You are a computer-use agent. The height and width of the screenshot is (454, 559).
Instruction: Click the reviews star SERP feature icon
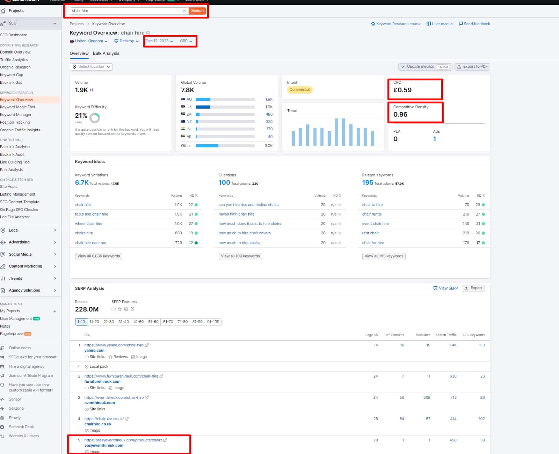click(x=120, y=309)
